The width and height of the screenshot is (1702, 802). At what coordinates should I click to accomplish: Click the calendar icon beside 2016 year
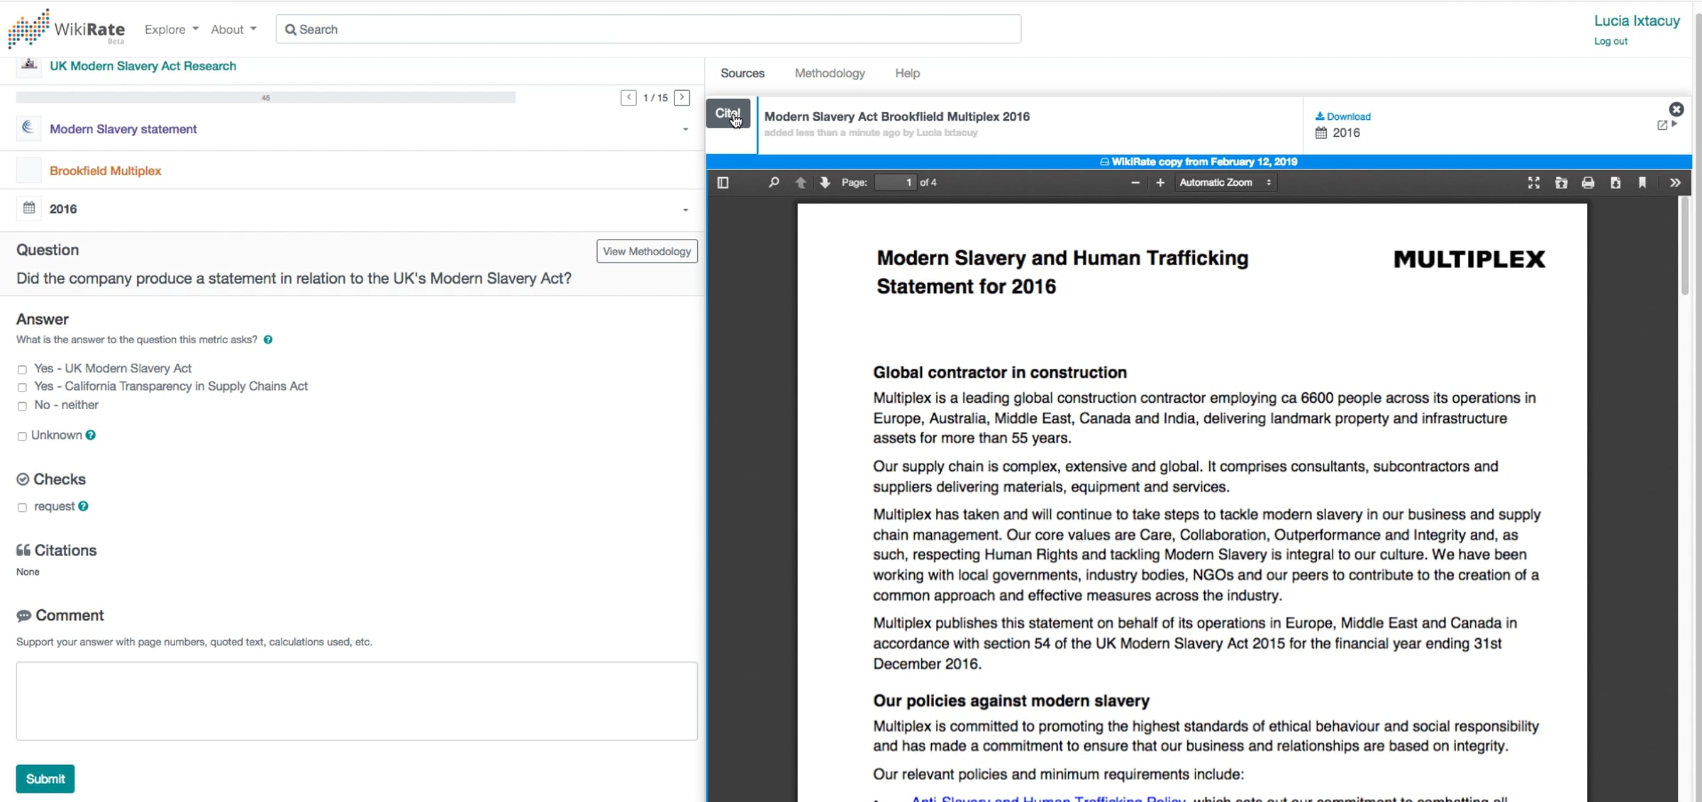(28, 208)
